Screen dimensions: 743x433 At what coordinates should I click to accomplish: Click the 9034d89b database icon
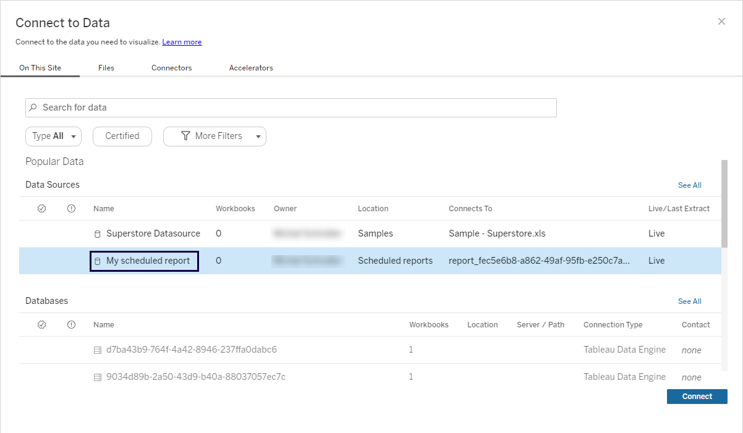pos(97,377)
